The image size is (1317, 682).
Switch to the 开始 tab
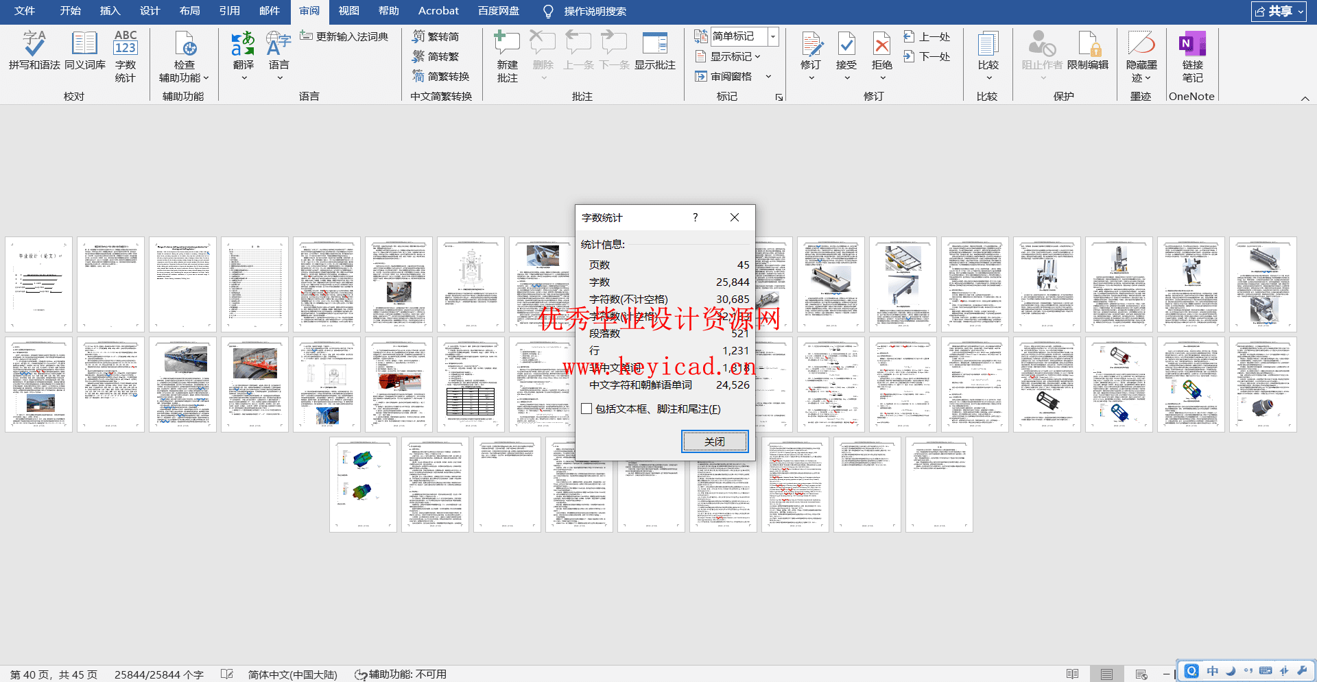(x=70, y=11)
